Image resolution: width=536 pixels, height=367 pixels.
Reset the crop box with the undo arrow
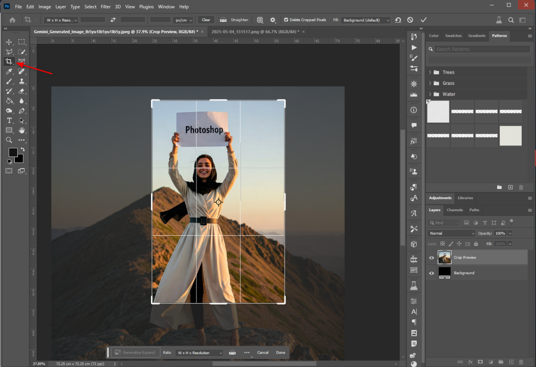[398, 20]
